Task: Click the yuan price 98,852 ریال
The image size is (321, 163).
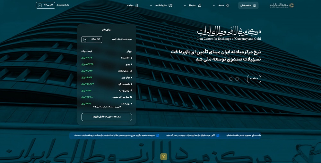Action: point(87,77)
